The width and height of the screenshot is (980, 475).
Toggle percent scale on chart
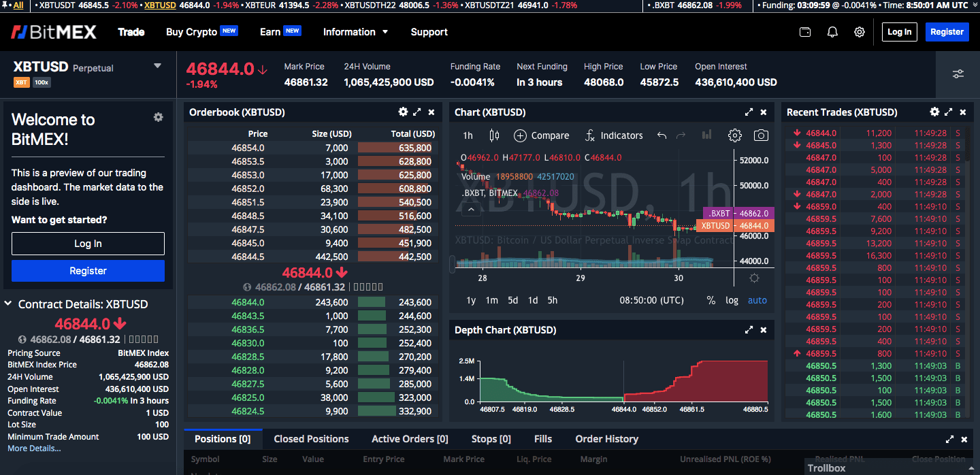(711, 300)
